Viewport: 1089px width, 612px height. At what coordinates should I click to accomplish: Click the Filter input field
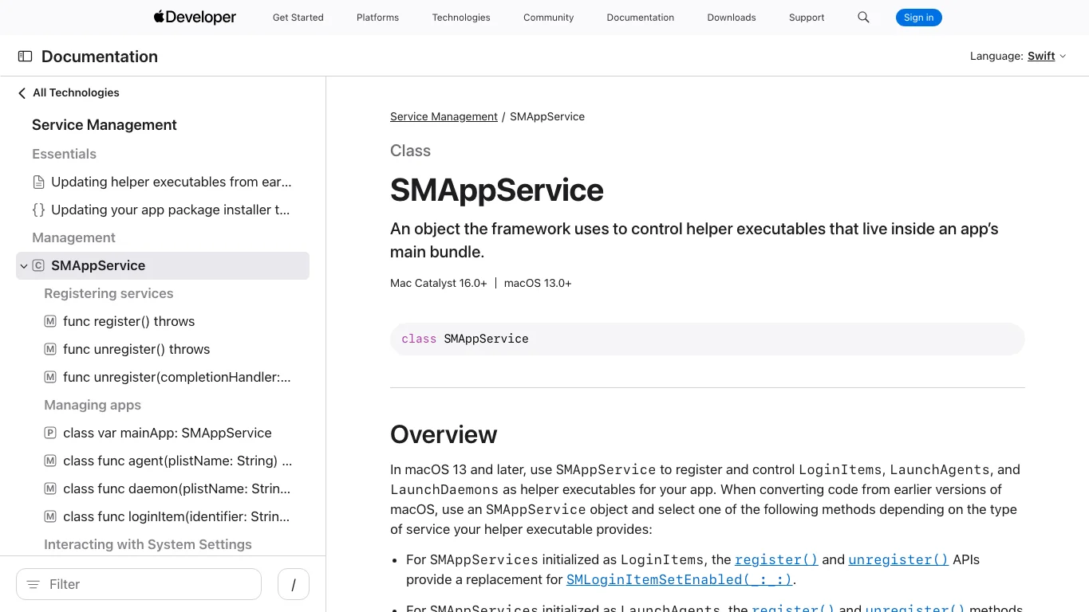pos(139,584)
